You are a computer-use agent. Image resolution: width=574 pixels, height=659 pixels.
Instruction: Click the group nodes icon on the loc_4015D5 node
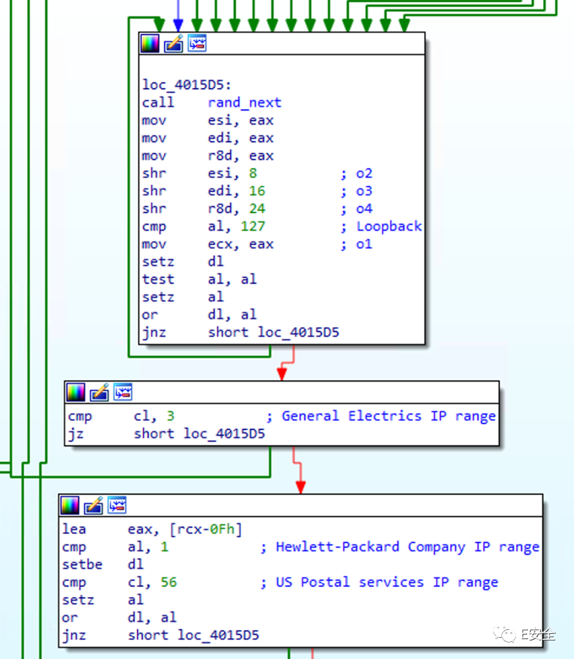point(197,43)
